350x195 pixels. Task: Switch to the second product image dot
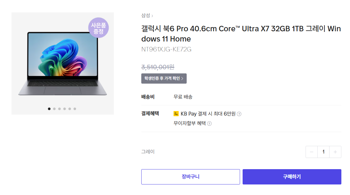tap(54, 109)
